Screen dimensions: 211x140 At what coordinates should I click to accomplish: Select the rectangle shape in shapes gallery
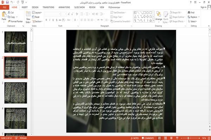pos(145,13)
